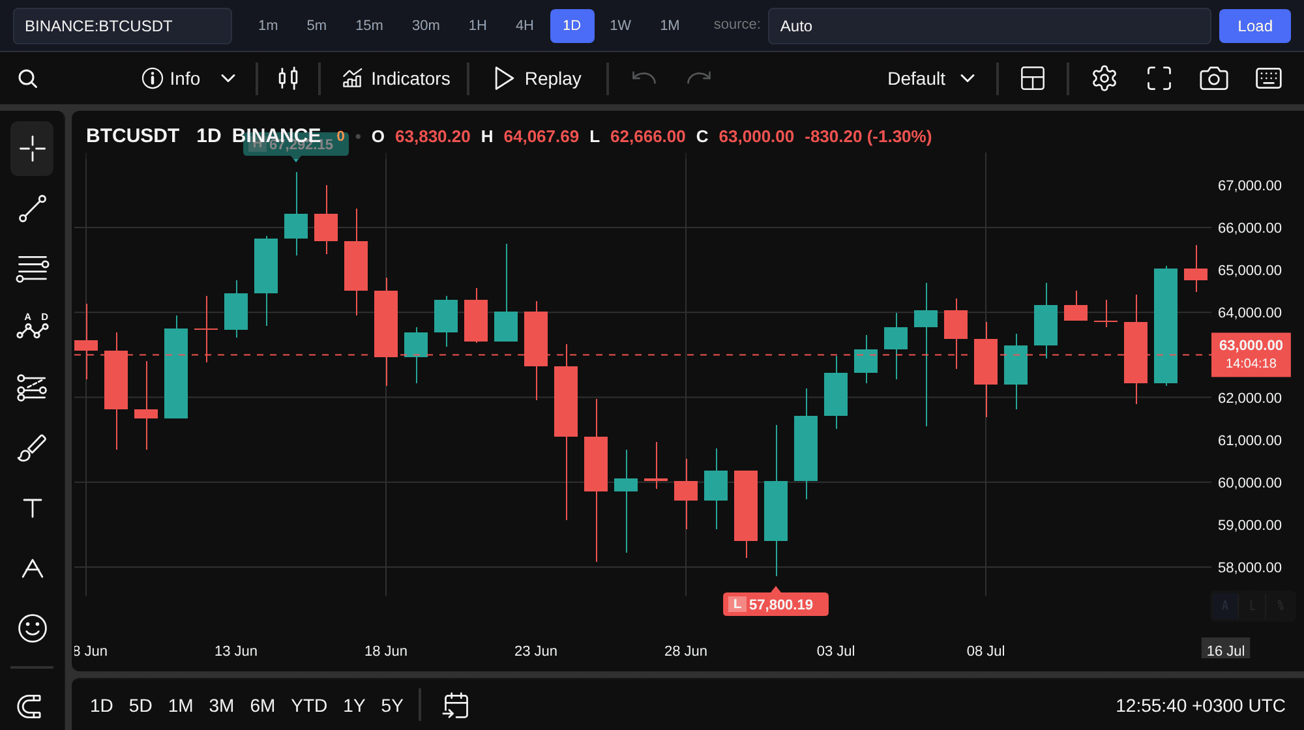Take a chart snapshot with camera

tap(1214, 78)
